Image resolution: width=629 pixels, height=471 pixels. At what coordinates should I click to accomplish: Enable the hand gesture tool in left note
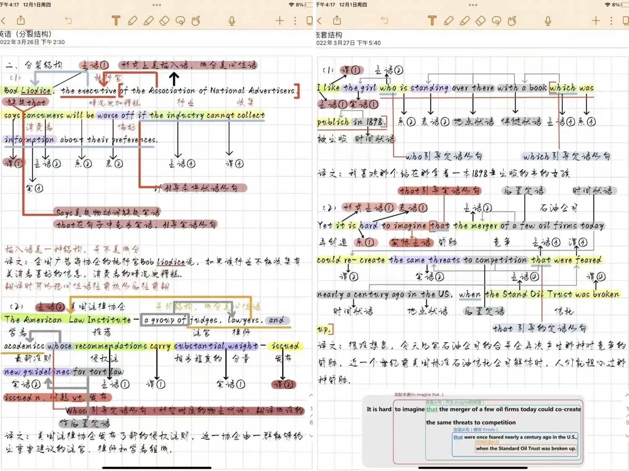[x=196, y=21]
